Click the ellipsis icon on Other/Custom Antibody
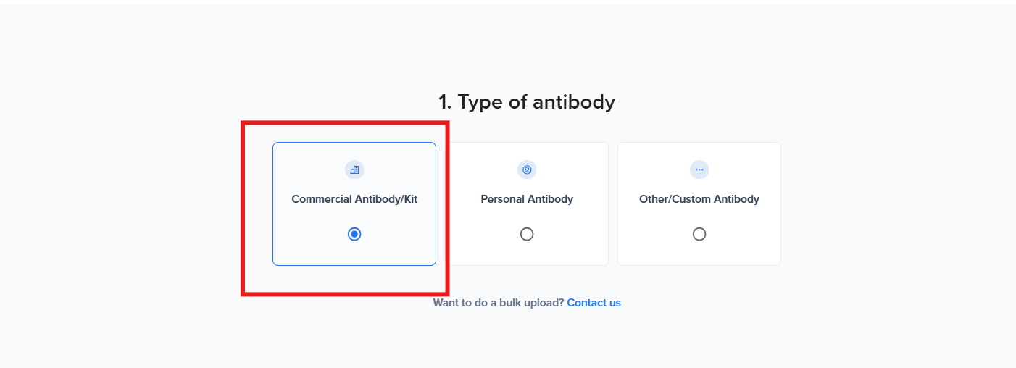 tap(699, 170)
